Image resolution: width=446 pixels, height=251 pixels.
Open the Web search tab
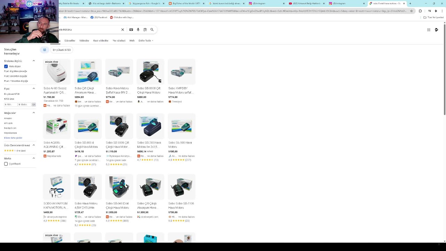click(x=132, y=41)
